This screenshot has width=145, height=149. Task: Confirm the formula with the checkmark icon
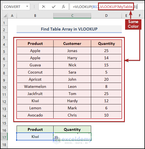[54, 7]
